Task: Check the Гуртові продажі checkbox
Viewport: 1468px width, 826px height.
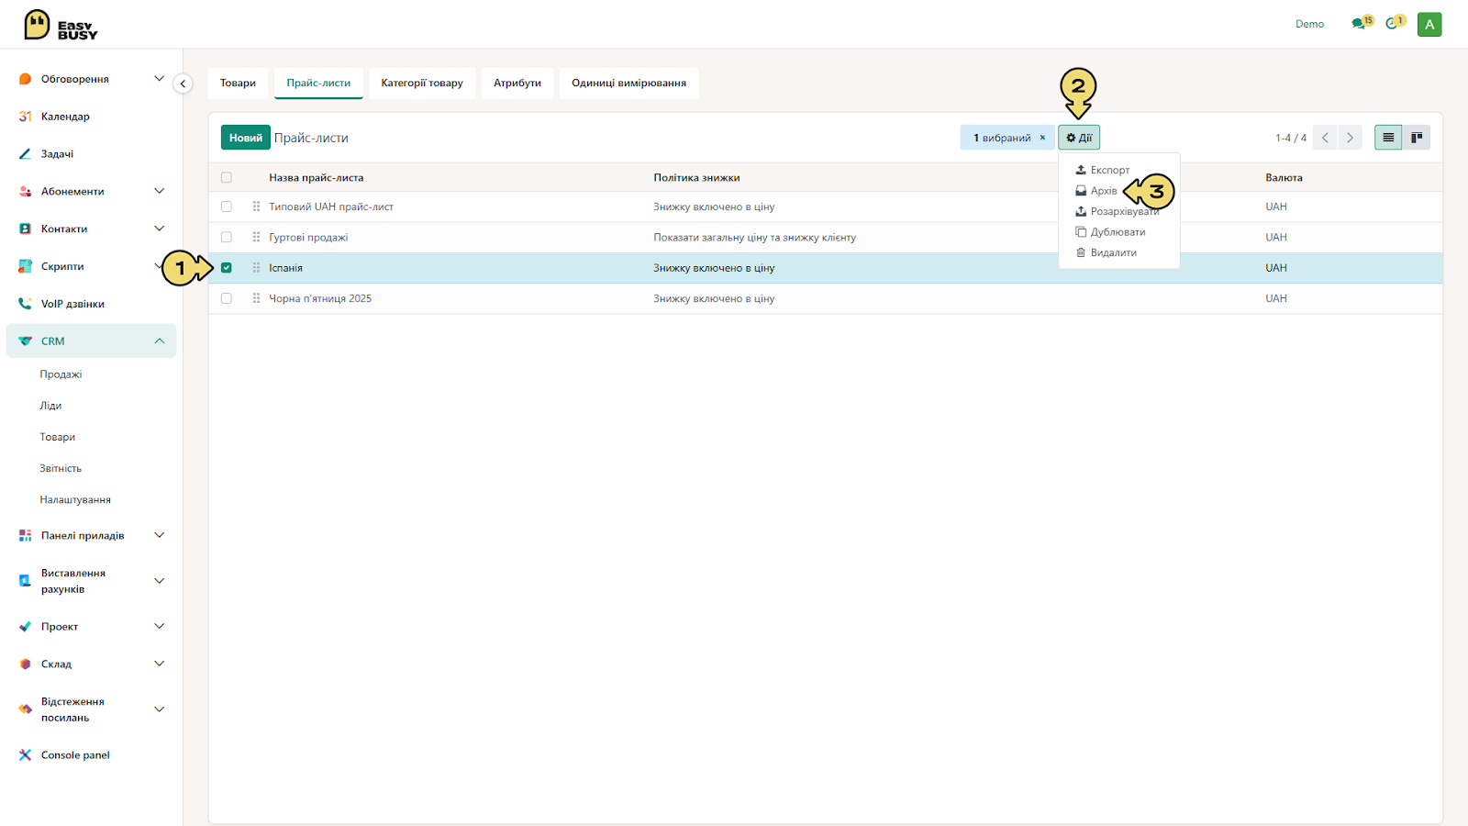Action: click(227, 237)
